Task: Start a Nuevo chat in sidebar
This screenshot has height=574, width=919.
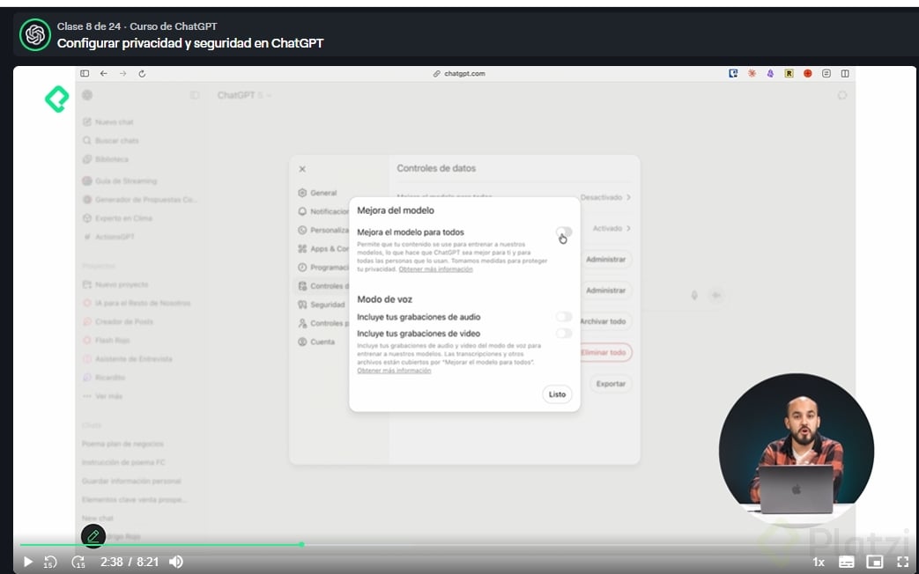Action: click(x=108, y=121)
